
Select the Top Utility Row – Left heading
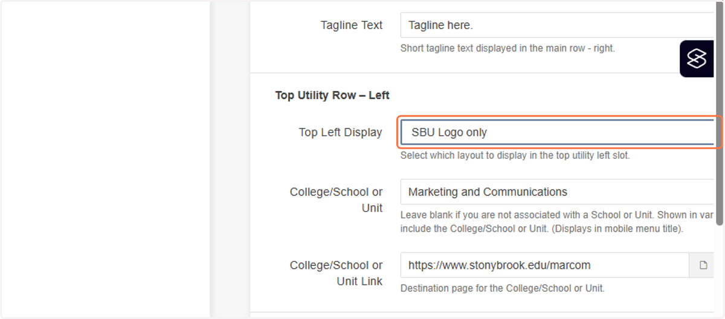332,95
